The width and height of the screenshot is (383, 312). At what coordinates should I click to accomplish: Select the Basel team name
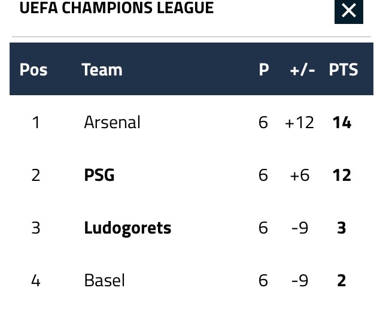tap(104, 280)
